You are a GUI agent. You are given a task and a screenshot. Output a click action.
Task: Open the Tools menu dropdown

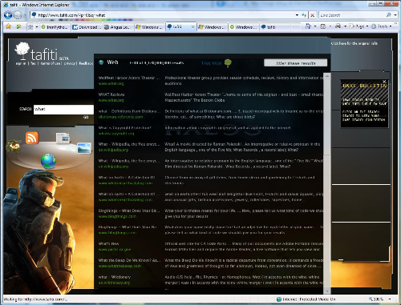(382, 26)
